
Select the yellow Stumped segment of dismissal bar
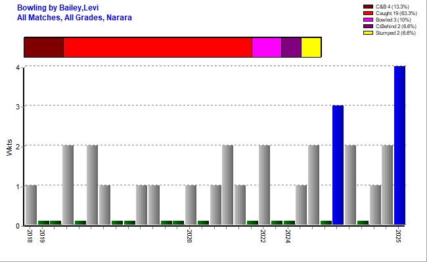[x=311, y=47]
